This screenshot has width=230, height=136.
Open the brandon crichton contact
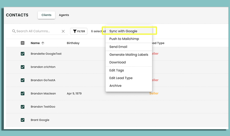tap(43, 67)
